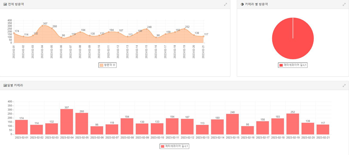Select the 307 peak point on line chart

(42, 26)
